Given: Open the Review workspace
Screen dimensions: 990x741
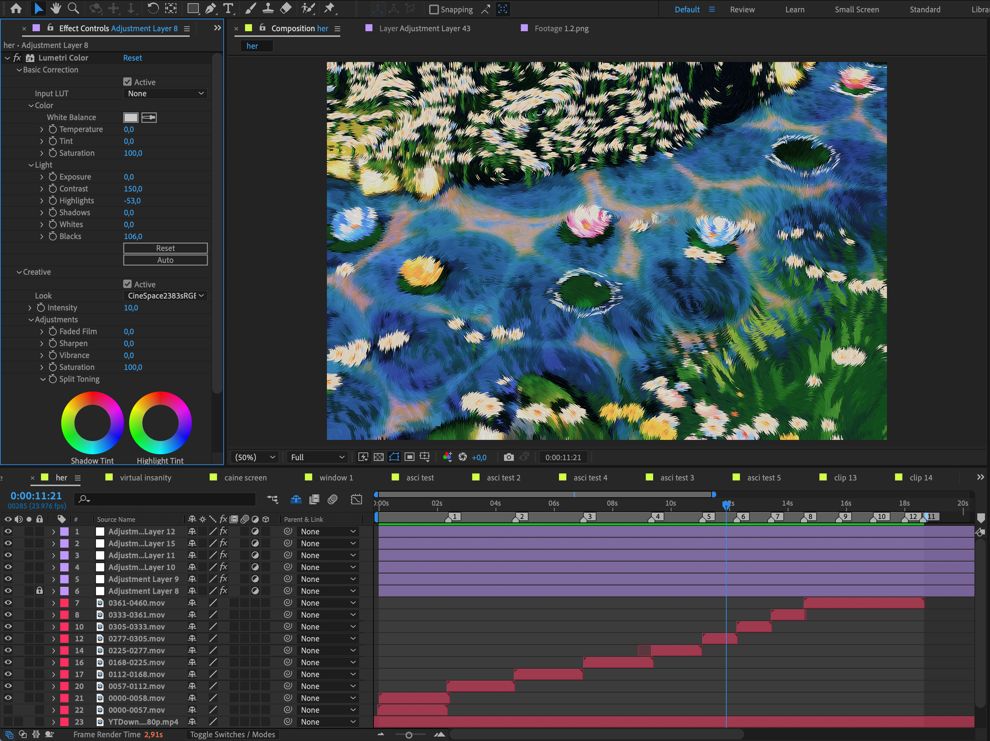Looking at the screenshot, I should (x=742, y=9).
